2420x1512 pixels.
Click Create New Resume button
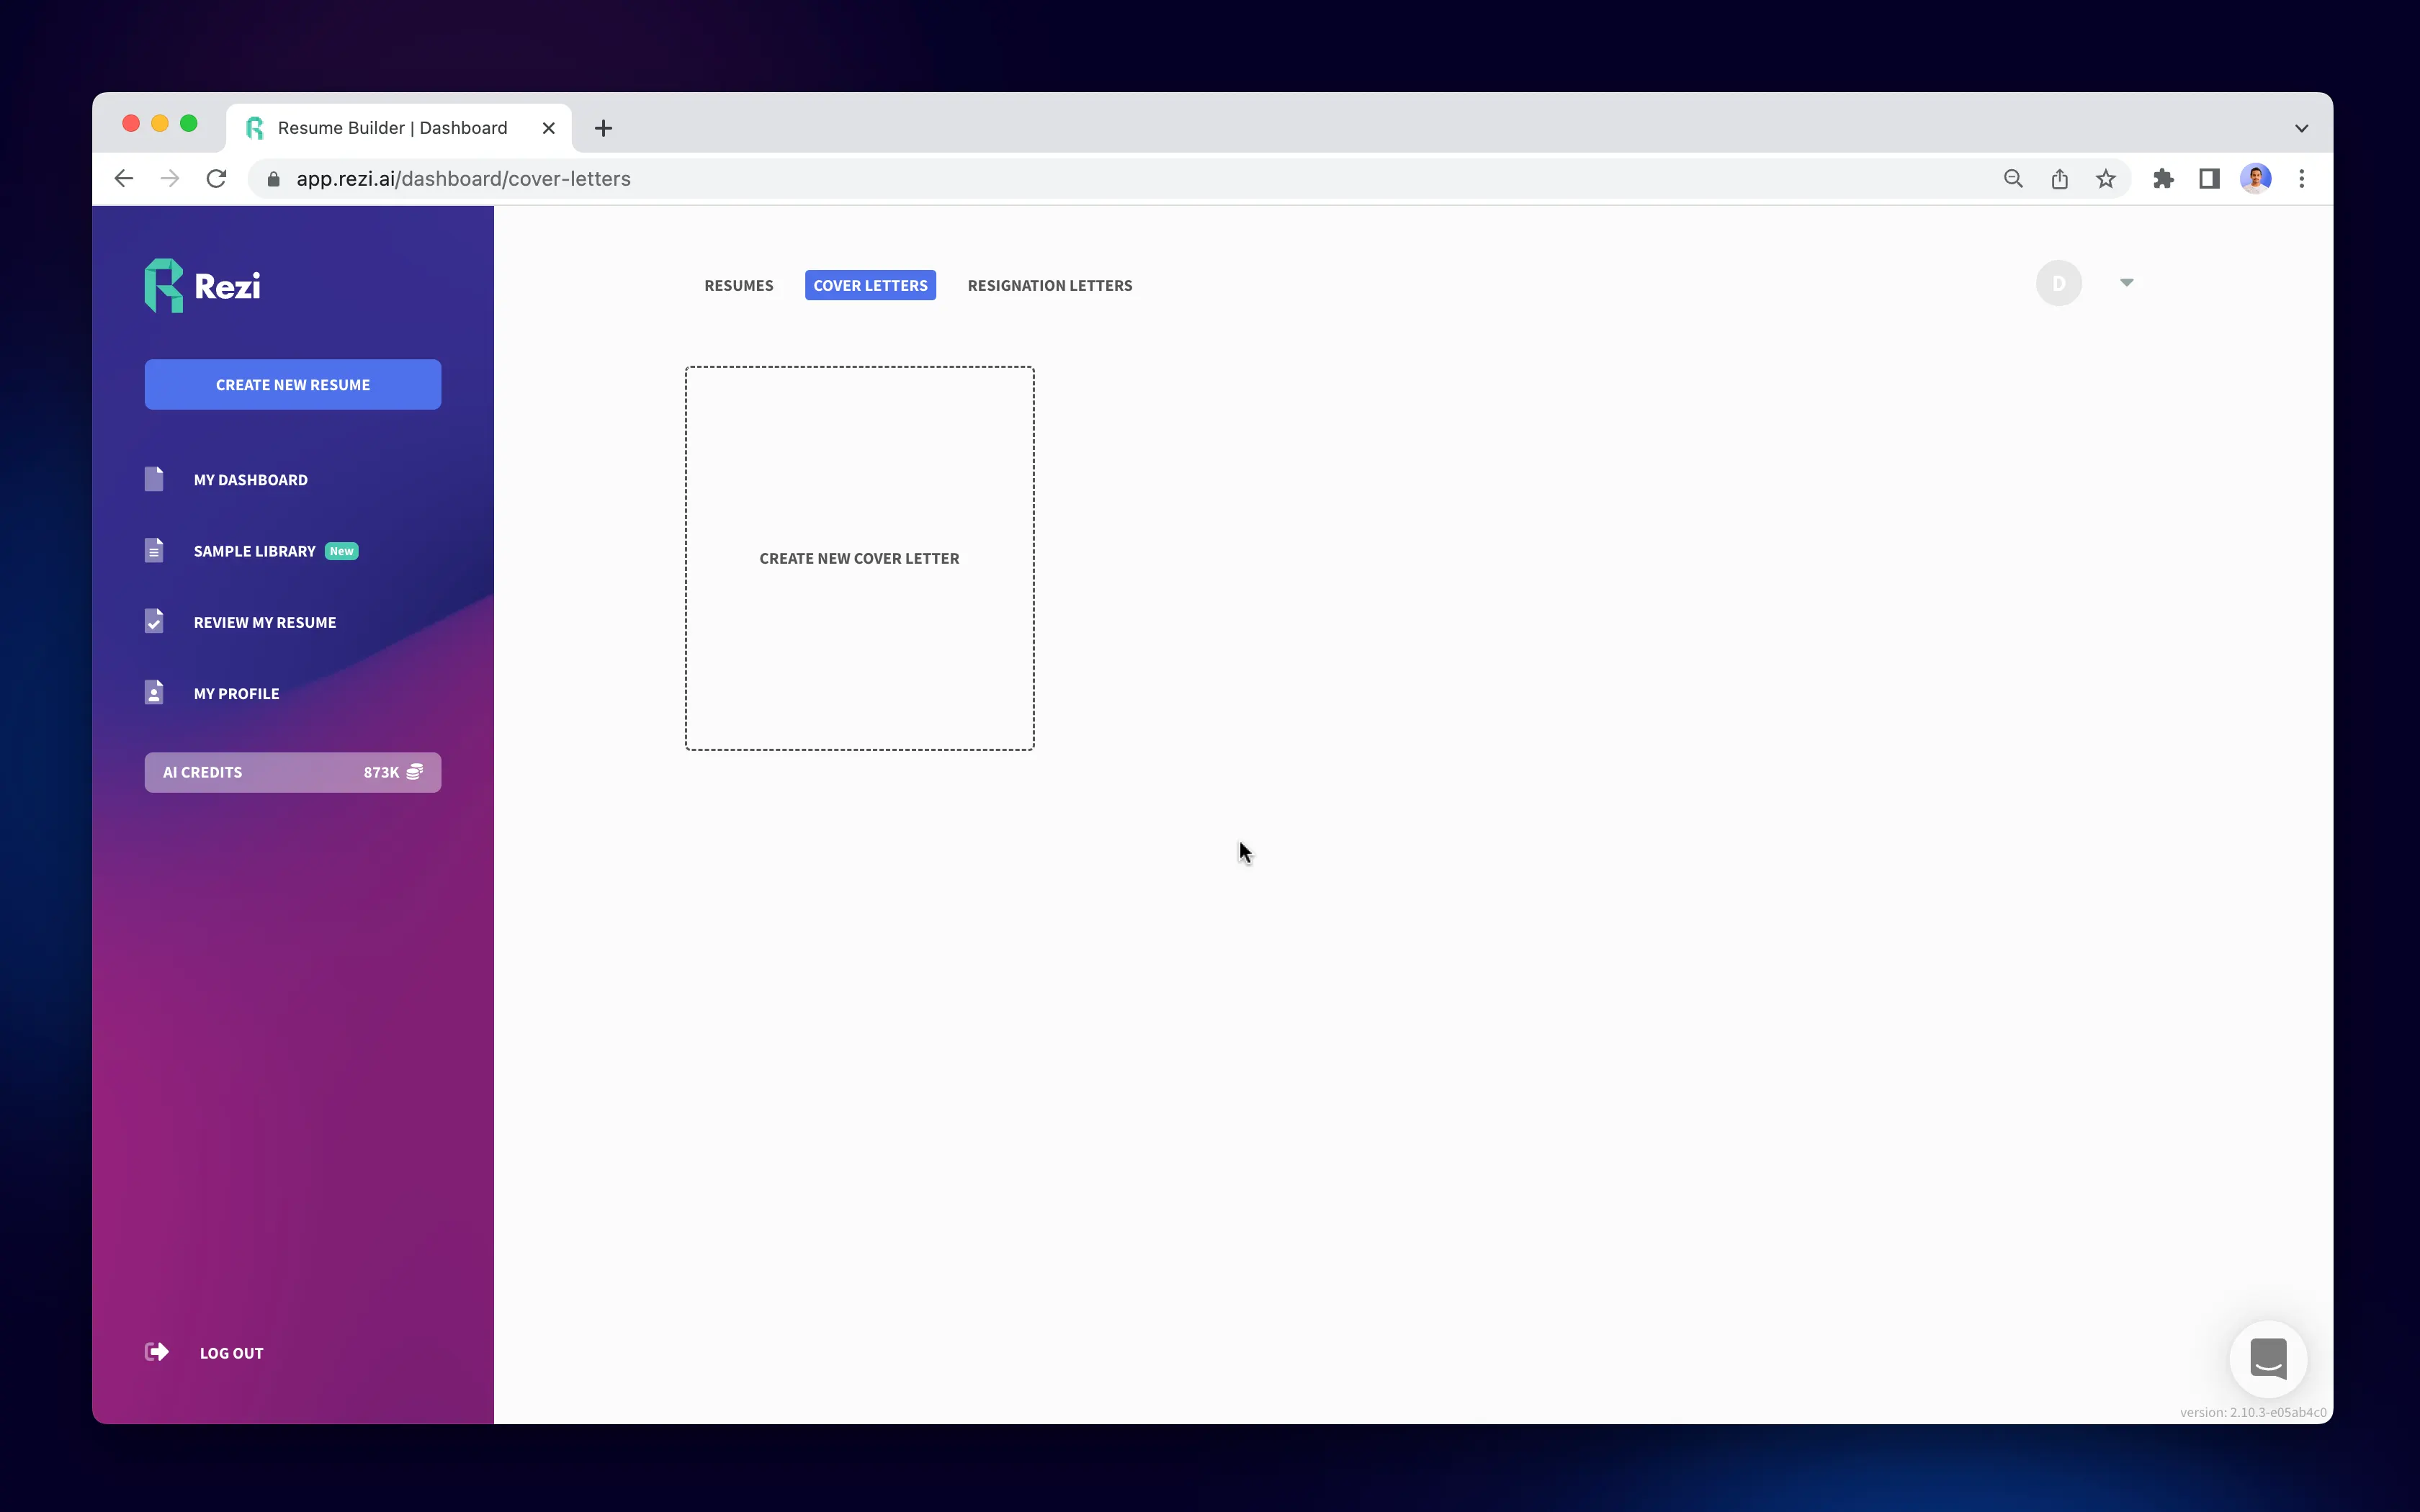click(x=292, y=384)
